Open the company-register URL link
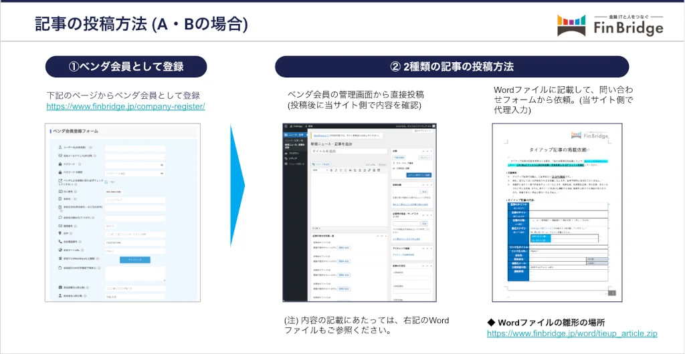 point(125,106)
